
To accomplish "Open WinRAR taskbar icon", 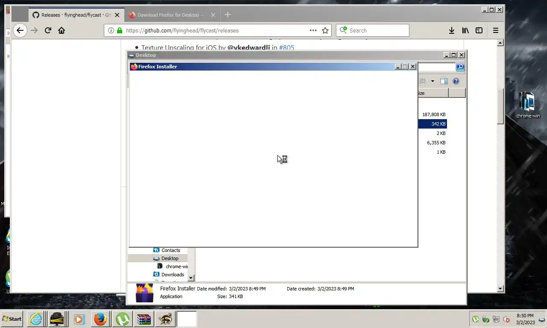I will point(143,319).
